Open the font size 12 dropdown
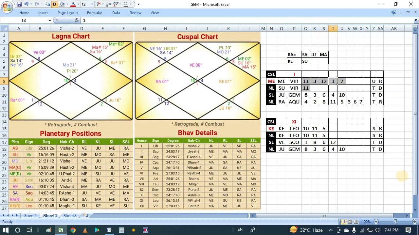The height and width of the screenshot is (235, 419). click(92, 4)
